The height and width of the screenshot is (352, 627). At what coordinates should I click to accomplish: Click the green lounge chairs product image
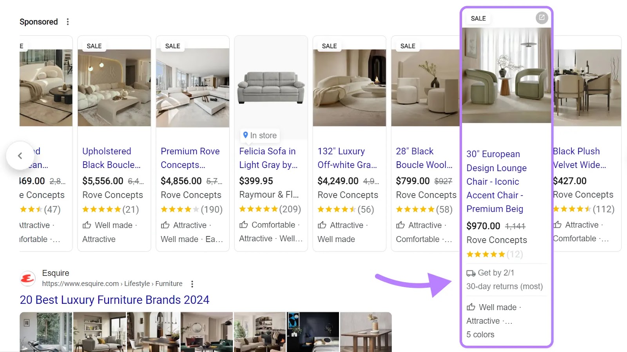tap(506, 76)
